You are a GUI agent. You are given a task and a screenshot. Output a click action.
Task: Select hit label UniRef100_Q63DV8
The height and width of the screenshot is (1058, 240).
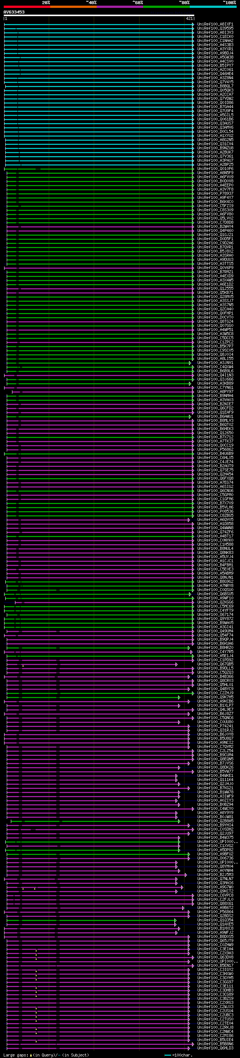click(x=215, y=957)
